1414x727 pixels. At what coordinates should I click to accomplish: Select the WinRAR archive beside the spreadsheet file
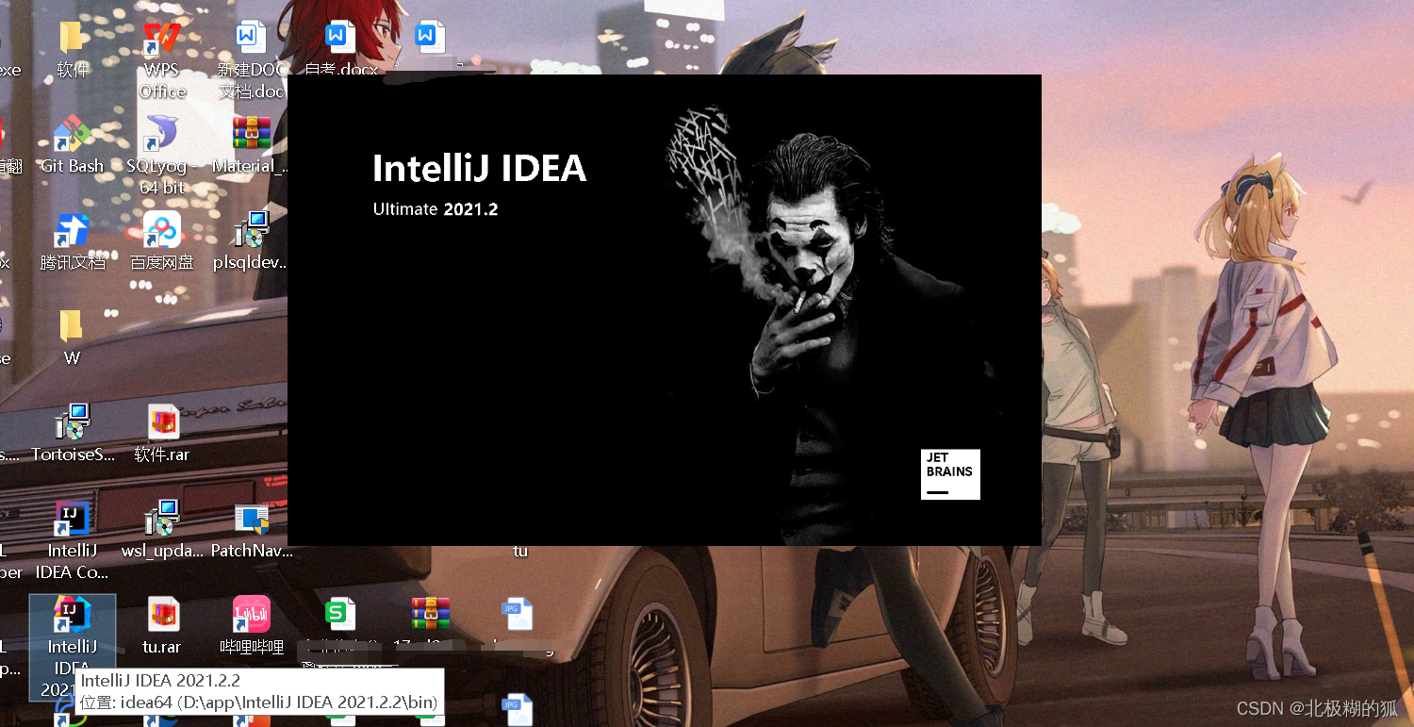431,614
